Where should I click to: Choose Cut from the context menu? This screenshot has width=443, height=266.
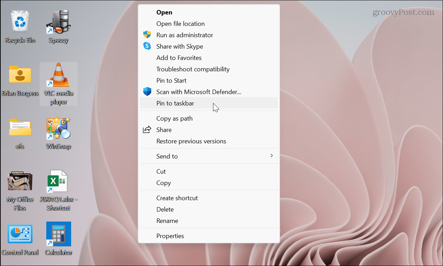click(x=209, y=171)
